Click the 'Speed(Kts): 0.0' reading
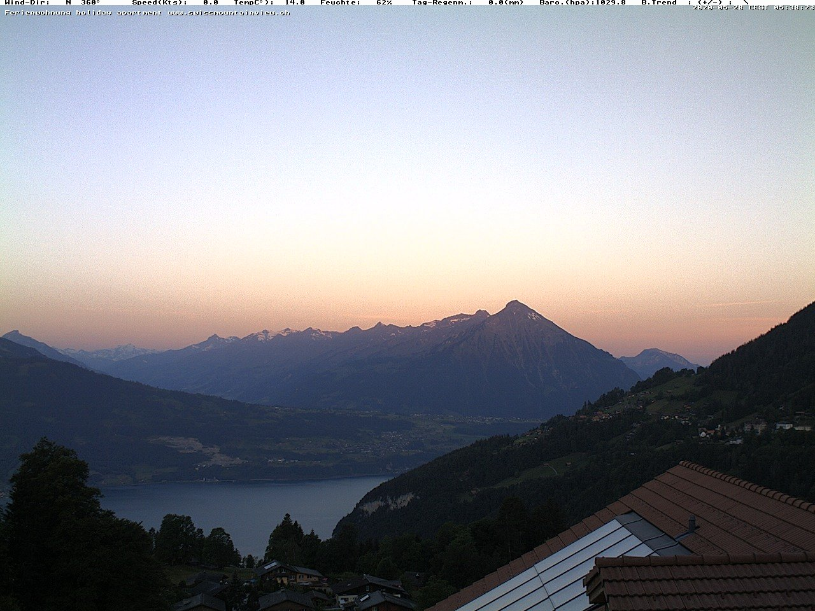815x611 pixels. click(175, 3)
